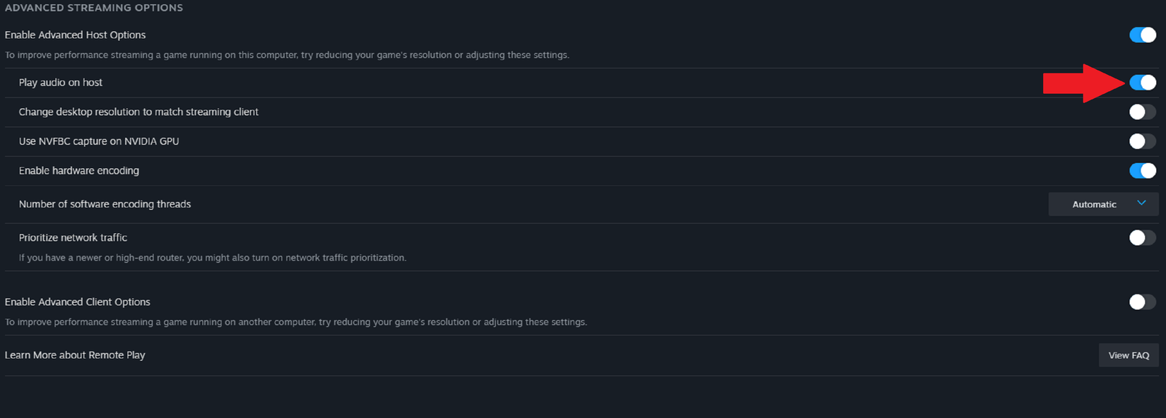Click the Advanced Streaming Options header
1166x418 pixels.
coord(93,8)
